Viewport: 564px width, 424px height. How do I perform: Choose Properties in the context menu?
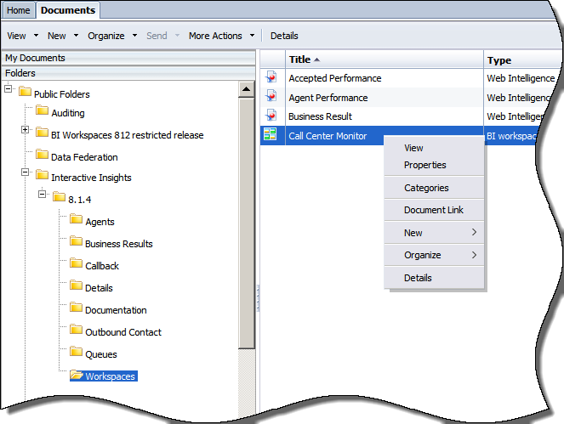pos(424,165)
